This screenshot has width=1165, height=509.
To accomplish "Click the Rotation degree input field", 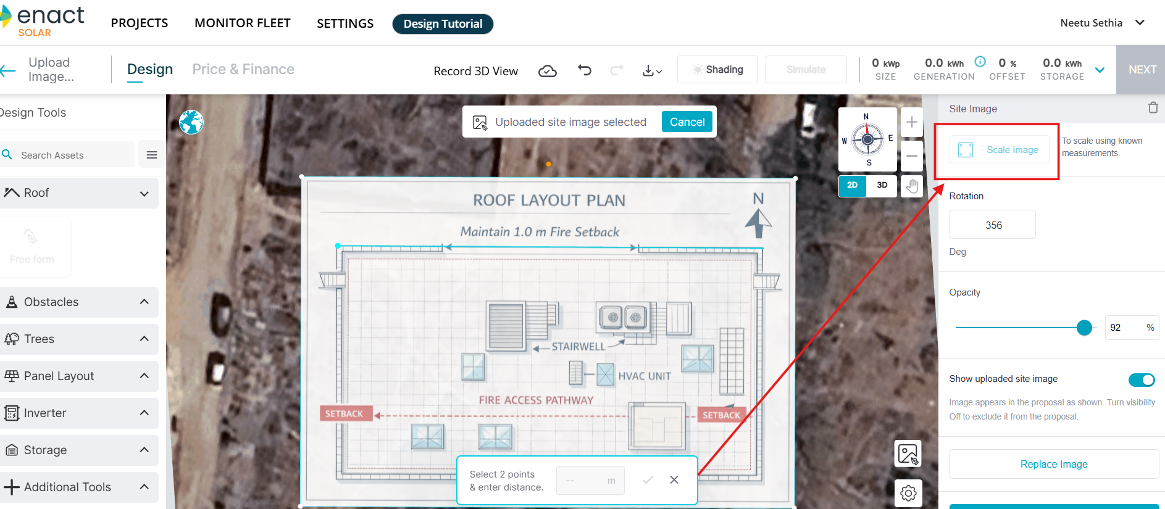I will coord(992,225).
